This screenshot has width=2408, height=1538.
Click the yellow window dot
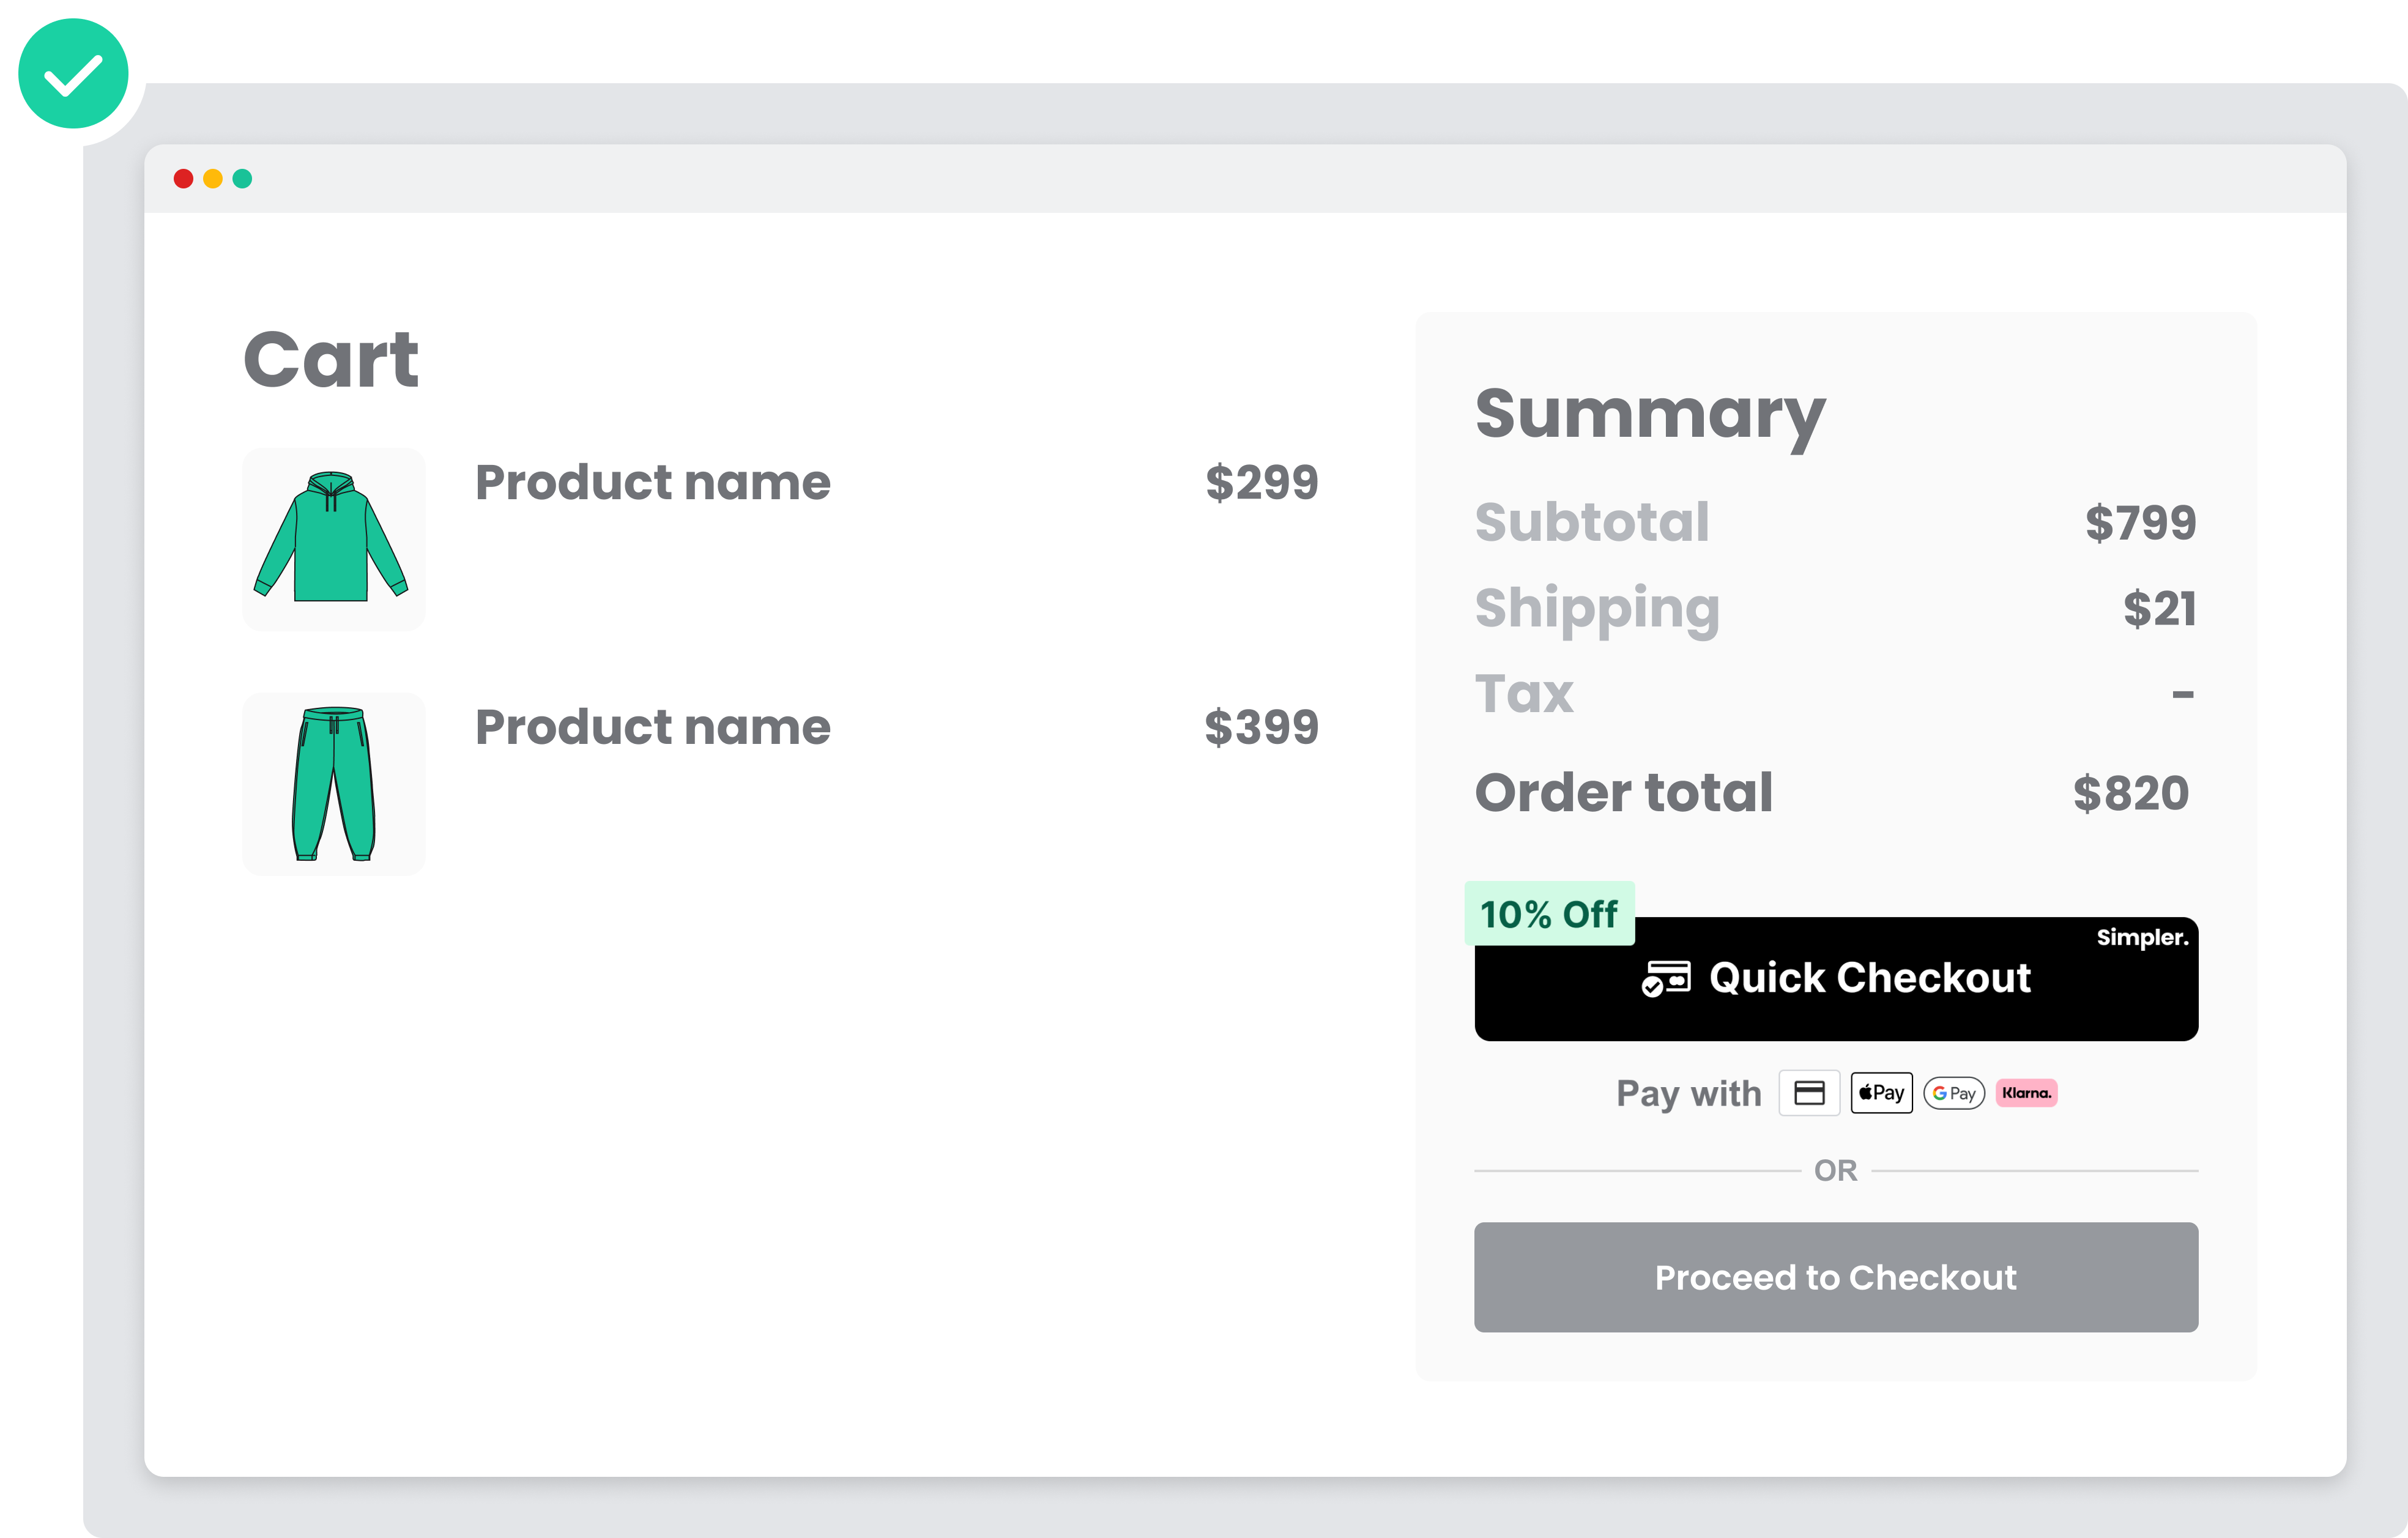213,179
